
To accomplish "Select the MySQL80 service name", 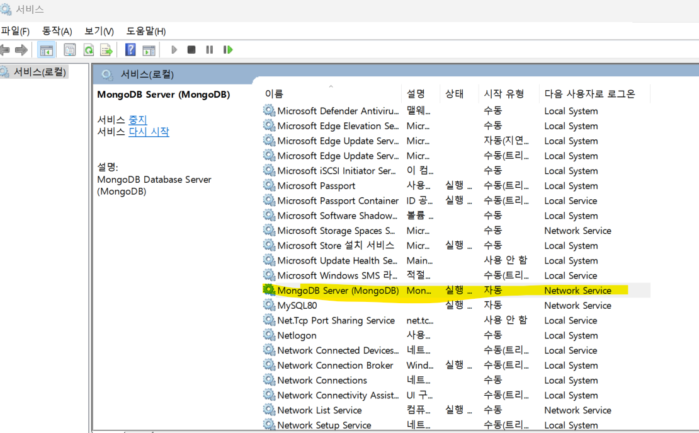I will [297, 305].
